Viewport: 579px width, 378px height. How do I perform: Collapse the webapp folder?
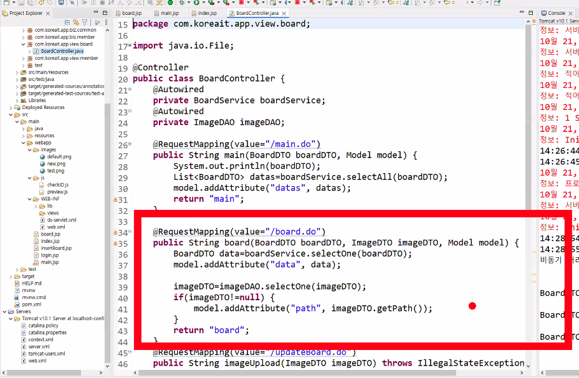click(23, 143)
